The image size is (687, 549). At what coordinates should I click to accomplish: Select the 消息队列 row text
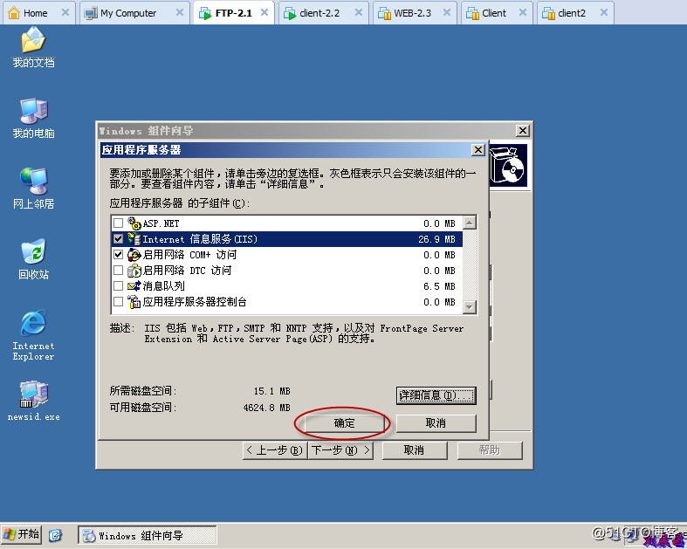pos(164,286)
